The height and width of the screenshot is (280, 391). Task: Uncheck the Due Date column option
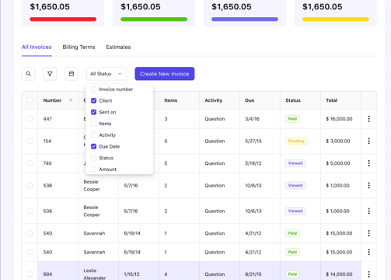(x=94, y=146)
